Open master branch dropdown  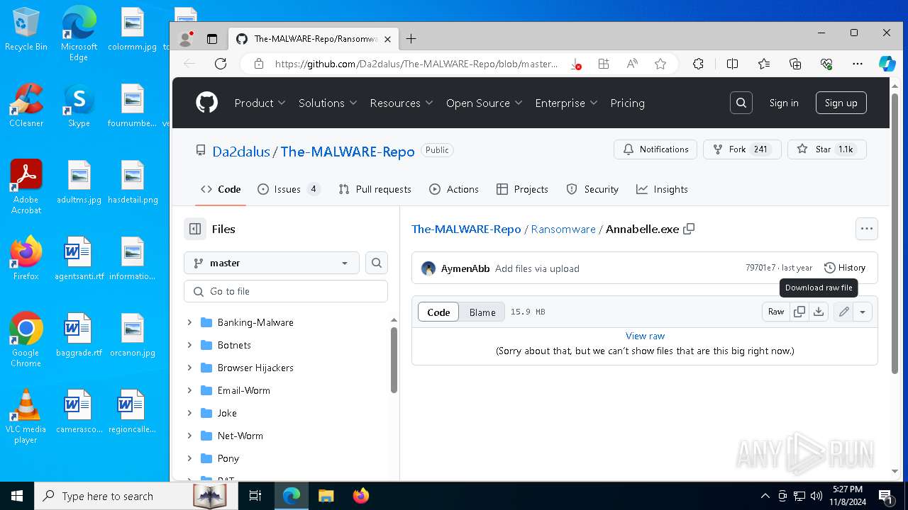click(272, 263)
